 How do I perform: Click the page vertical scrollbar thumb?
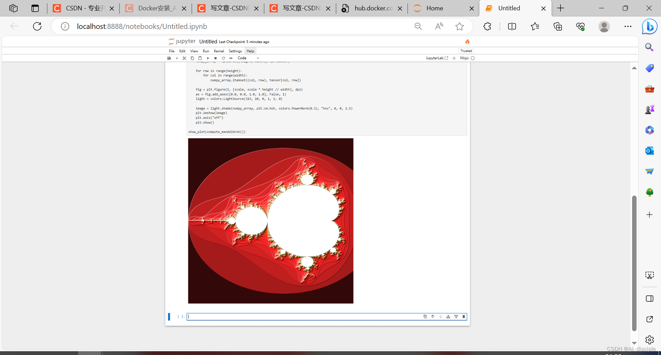tap(634, 263)
